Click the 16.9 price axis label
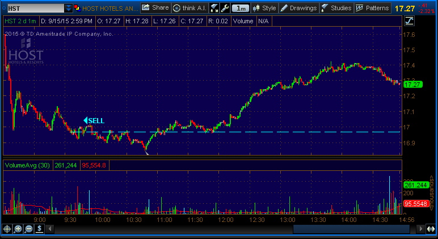The width and height of the screenshot is (438, 239). pyautogui.click(x=408, y=143)
